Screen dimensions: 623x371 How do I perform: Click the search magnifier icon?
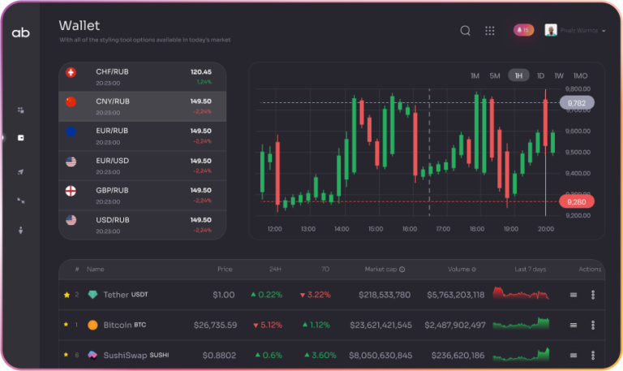click(x=466, y=31)
